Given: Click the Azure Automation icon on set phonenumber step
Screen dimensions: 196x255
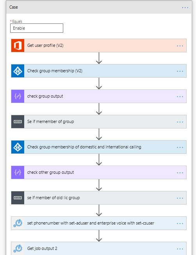Looking at the screenshot, I should coord(18,223).
